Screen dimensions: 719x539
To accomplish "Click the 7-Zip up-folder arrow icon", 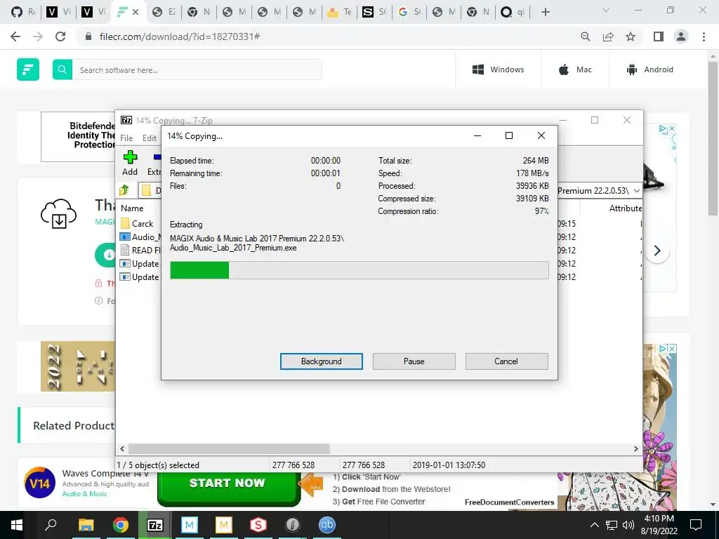I will (x=124, y=189).
